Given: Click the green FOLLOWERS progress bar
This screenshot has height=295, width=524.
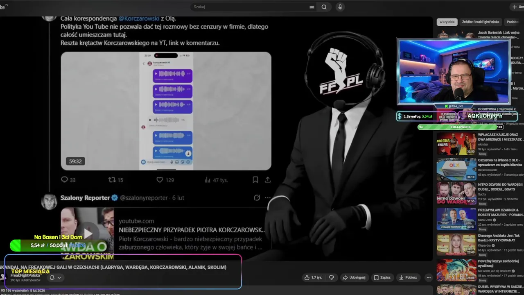Looking at the screenshot, I should pyautogui.click(x=460, y=127).
